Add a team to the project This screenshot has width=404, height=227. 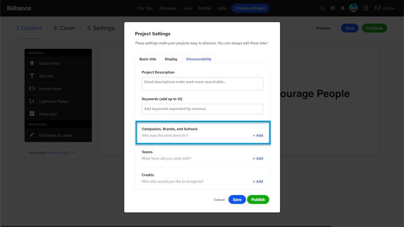(x=258, y=158)
